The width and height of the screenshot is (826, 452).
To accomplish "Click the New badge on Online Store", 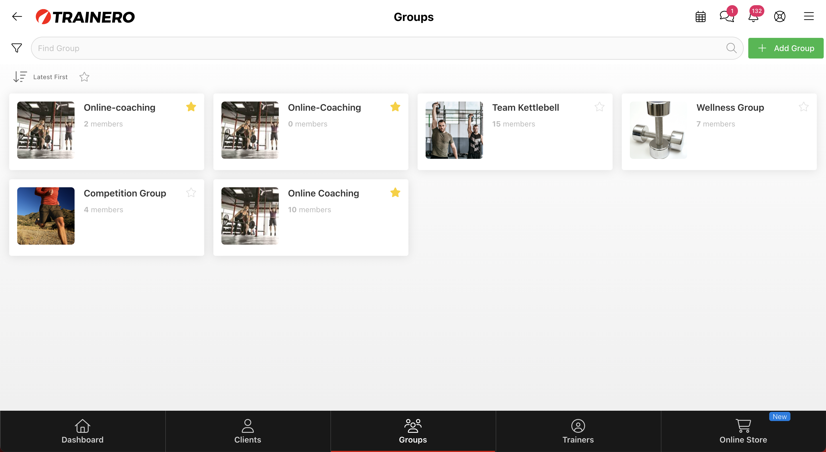I will [780, 416].
